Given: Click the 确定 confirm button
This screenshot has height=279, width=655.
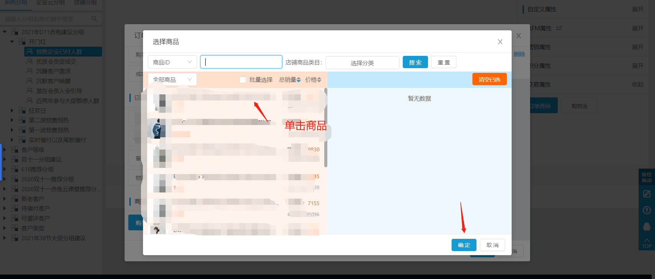Looking at the screenshot, I should 464,245.
